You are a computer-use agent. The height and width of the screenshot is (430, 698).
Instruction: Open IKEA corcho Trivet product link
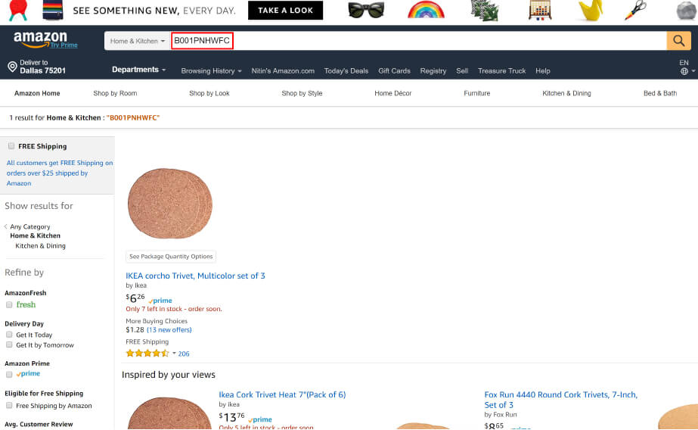click(195, 276)
